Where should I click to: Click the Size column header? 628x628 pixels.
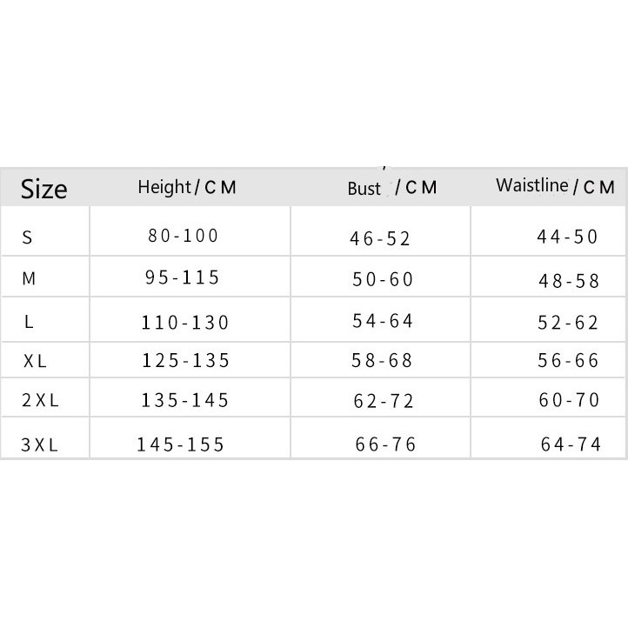coord(43,188)
